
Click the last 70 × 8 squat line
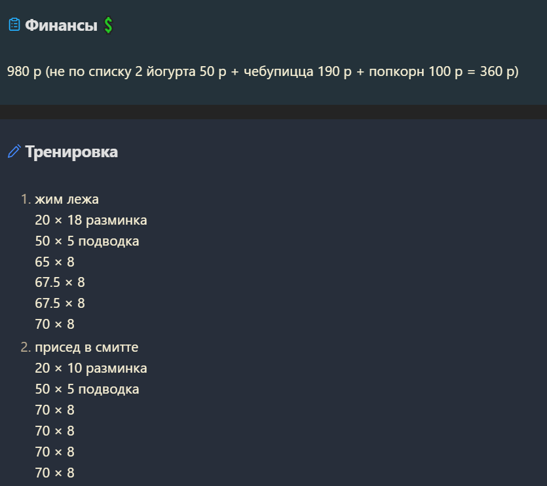pos(54,473)
